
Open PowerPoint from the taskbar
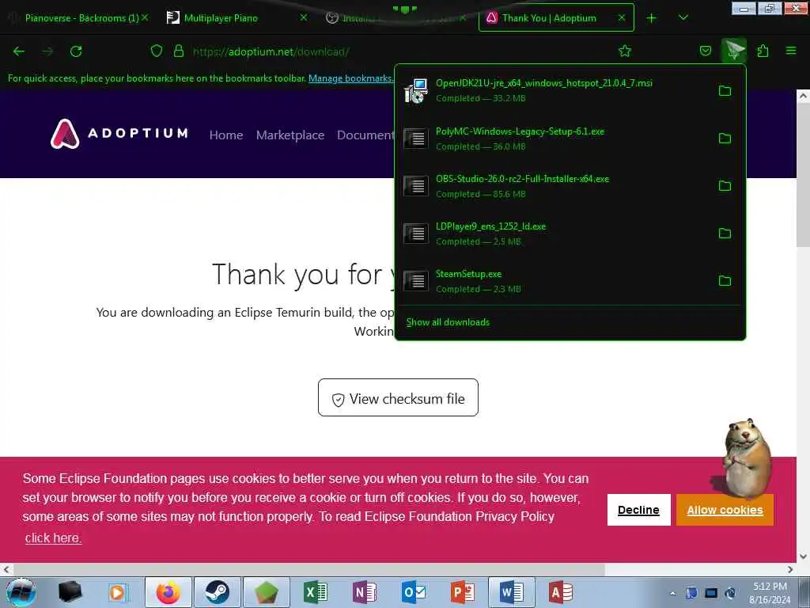click(x=462, y=592)
